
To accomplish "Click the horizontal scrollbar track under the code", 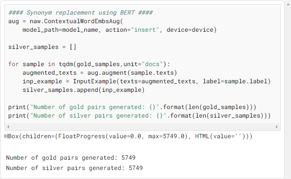I will (142, 127).
